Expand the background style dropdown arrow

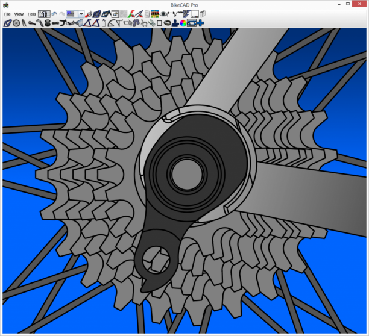pos(81,14)
